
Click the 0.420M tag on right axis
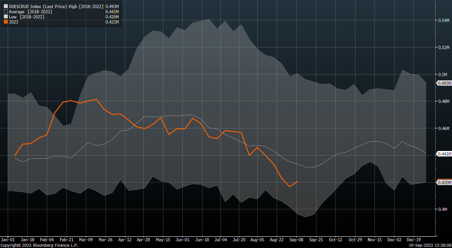[x=444, y=183]
